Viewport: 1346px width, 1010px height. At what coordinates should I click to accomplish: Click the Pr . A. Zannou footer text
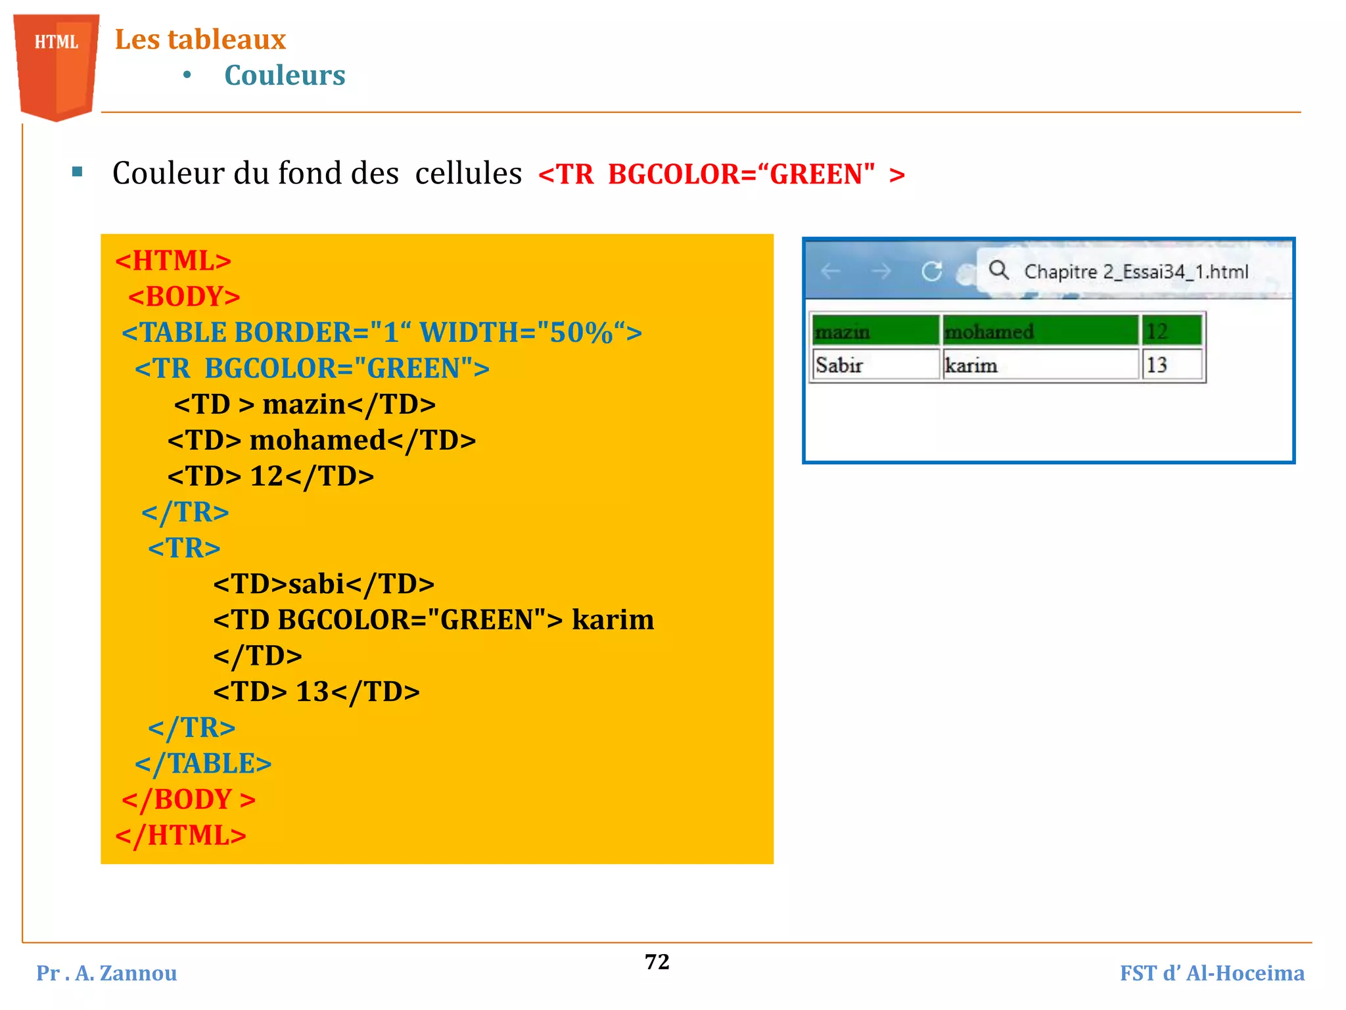pyautogui.click(x=107, y=973)
